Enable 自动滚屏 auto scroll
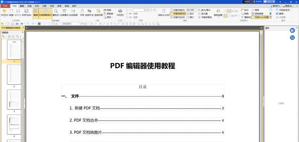This screenshot has height=142, width=299. click(74, 12)
